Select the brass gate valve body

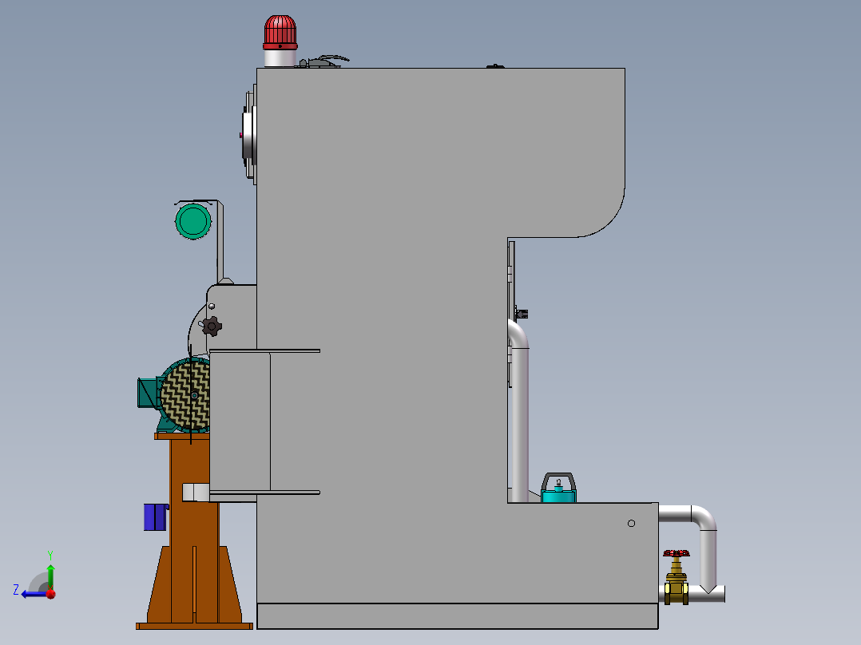point(676,589)
